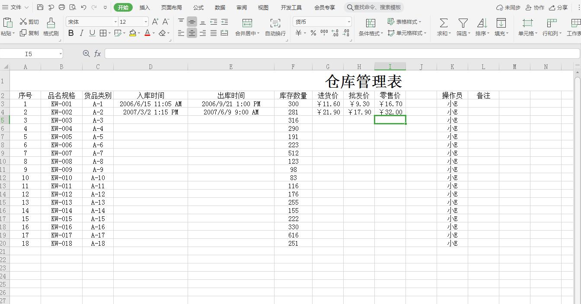The image size is (581, 304).
Task: Apply the Filter (筛选) tool
Action: coord(463,27)
